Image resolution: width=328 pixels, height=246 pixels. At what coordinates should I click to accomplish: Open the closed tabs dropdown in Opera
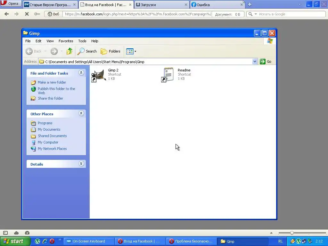pyautogui.click(x=299, y=4)
